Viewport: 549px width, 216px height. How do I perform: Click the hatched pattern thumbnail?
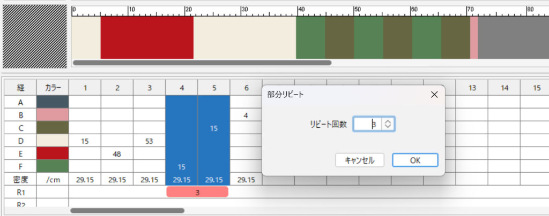35,36
